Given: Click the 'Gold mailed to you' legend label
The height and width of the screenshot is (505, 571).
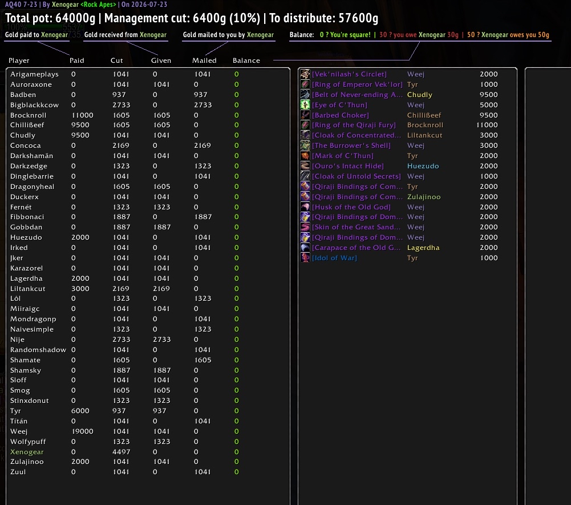Looking at the screenshot, I should 228,35.
